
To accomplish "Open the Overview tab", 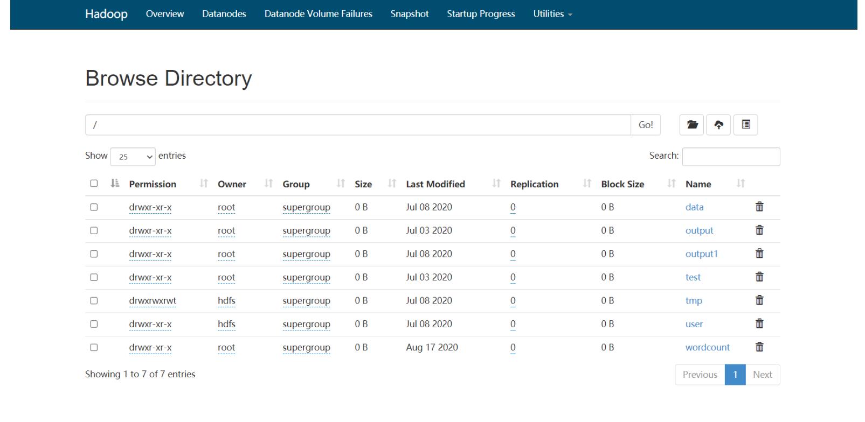I will 165,14.
